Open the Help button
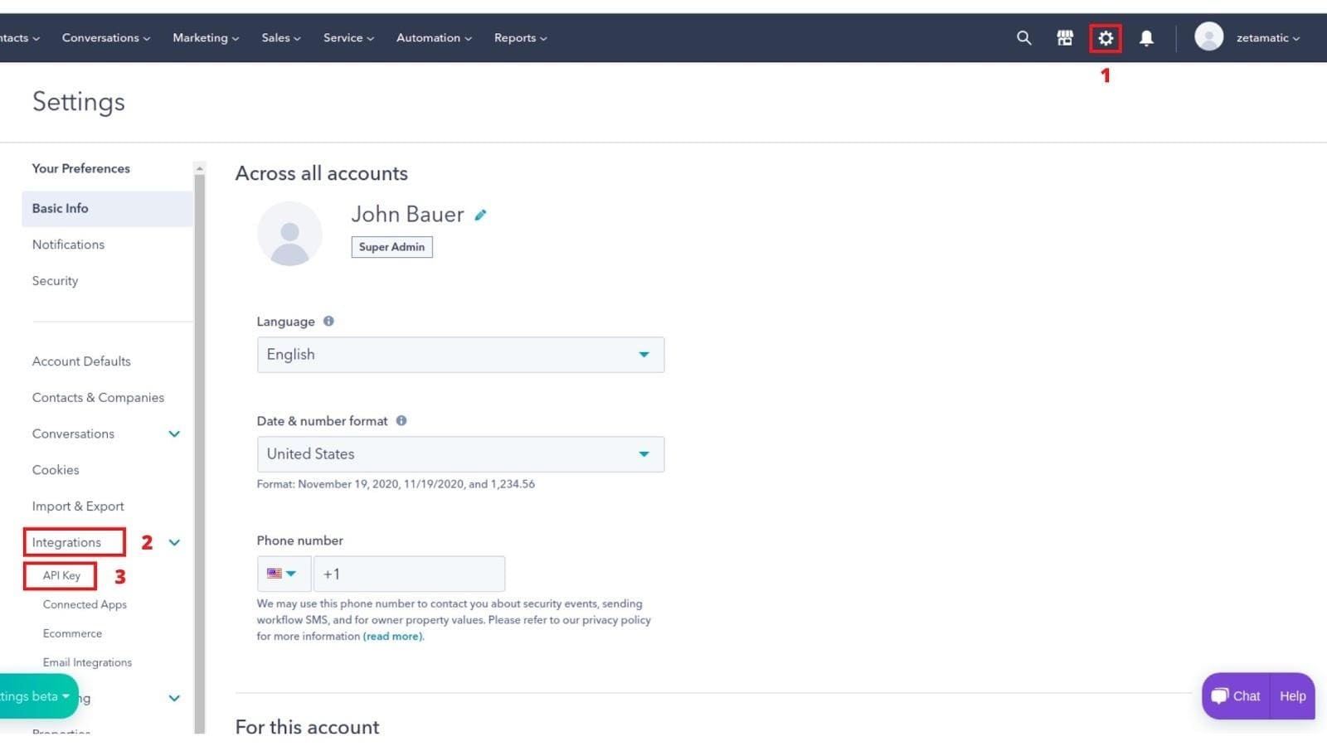 (x=1292, y=696)
